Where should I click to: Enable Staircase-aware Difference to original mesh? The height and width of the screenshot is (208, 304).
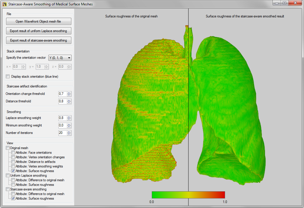point(13,194)
